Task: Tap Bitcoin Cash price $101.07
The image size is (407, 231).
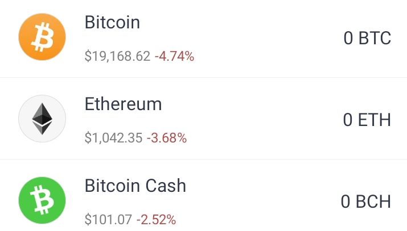Action: click(108, 220)
